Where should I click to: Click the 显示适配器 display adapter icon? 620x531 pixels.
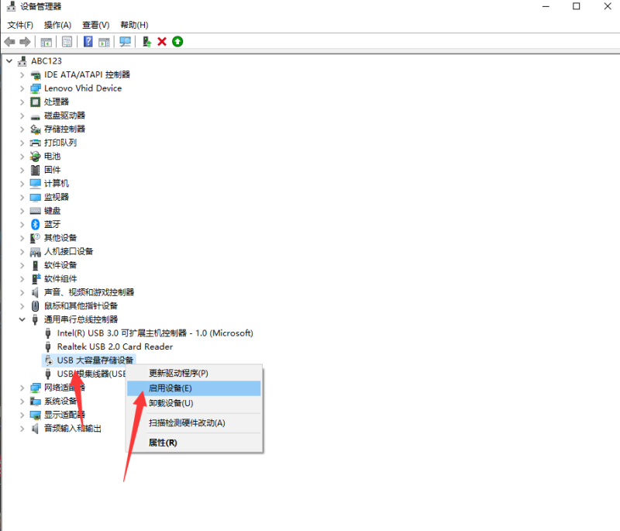point(36,415)
